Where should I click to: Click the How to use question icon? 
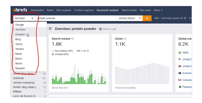[100, 29]
